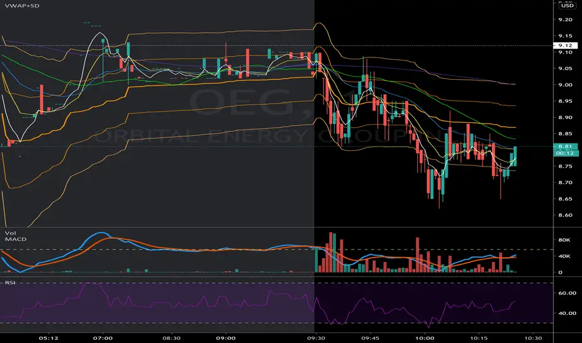Image resolution: width=582 pixels, height=343 pixels.
Task: Click the 10:00 time axis label
Action: [x=425, y=338]
